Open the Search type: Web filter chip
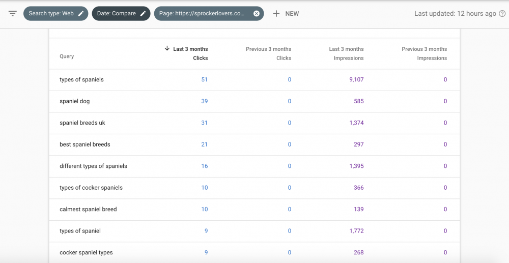This screenshot has height=263, width=509. [51, 14]
